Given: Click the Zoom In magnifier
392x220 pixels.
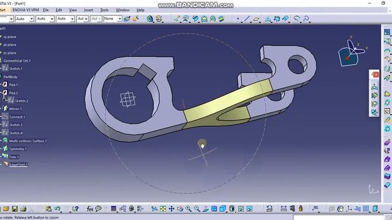Looking at the screenshot, I should tap(189, 209).
